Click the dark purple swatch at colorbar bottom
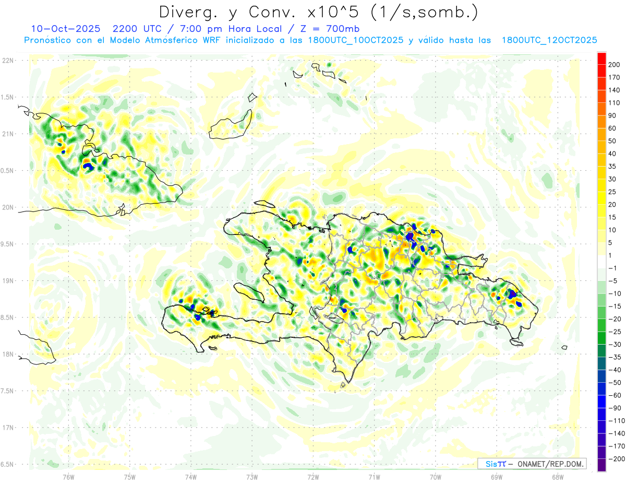626x484 pixels. (601, 465)
